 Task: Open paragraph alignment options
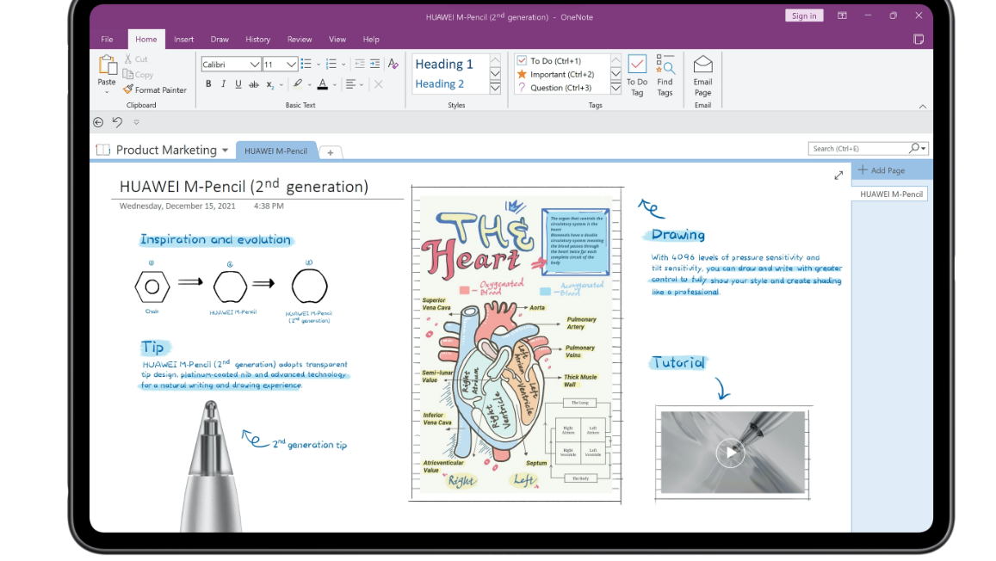[350, 84]
